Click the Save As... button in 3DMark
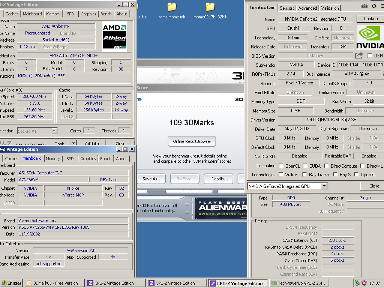The width and height of the screenshot is (384, 288). (x=151, y=179)
